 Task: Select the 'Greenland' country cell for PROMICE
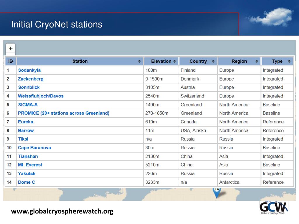tap(198, 113)
